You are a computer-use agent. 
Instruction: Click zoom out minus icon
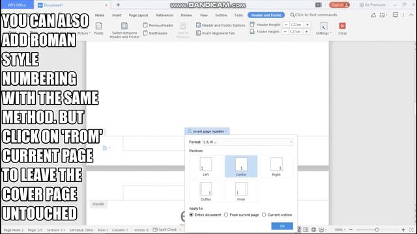351,229
